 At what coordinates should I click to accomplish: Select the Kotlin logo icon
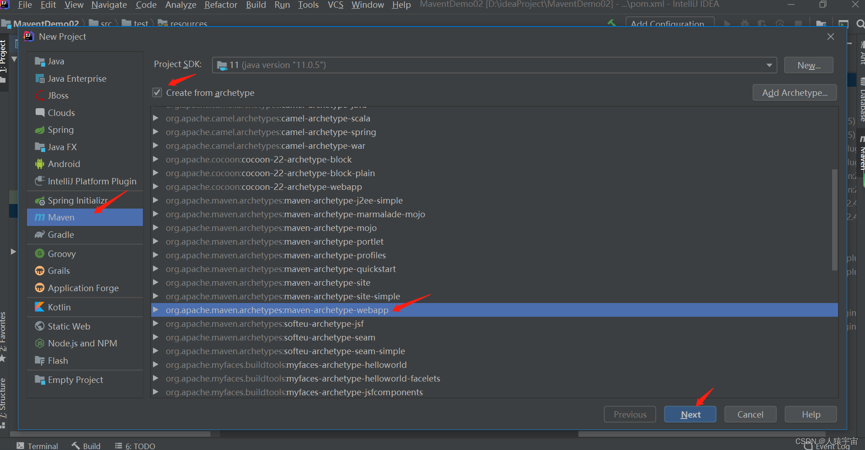tap(40, 307)
